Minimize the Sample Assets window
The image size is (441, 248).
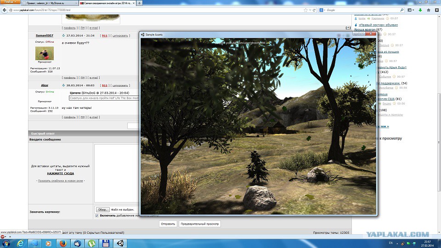point(356,34)
